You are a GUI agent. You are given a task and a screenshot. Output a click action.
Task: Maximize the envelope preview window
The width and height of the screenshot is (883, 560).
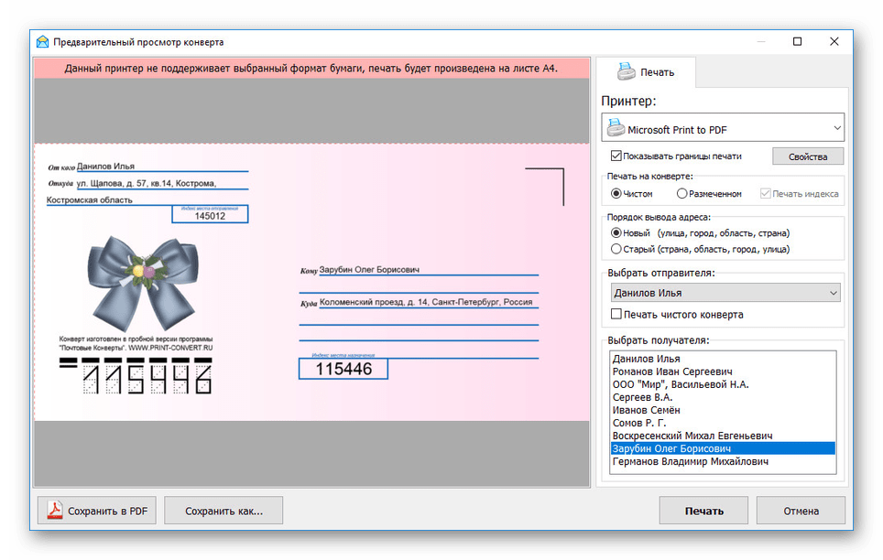click(x=797, y=42)
